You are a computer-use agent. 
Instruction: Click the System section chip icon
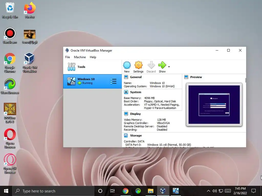(126, 92)
